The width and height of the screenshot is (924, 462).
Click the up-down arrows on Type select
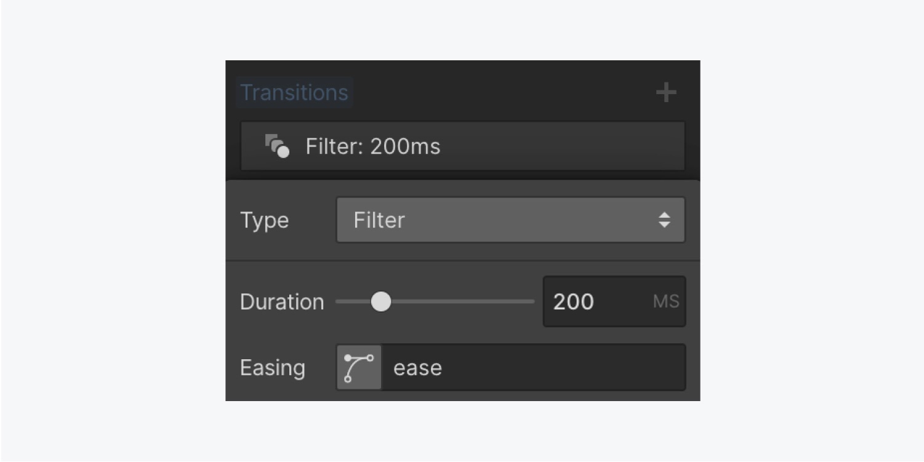click(664, 220)
